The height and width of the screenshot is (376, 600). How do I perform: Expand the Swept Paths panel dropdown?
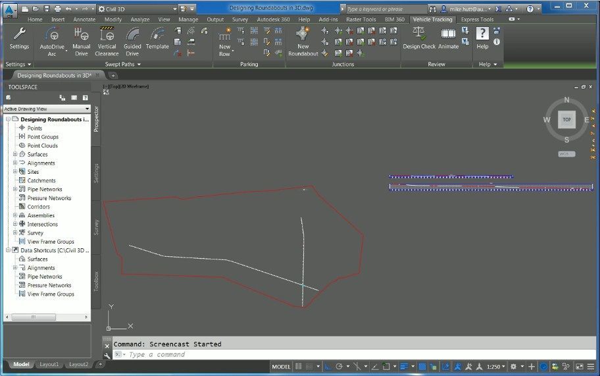[123, 65]
